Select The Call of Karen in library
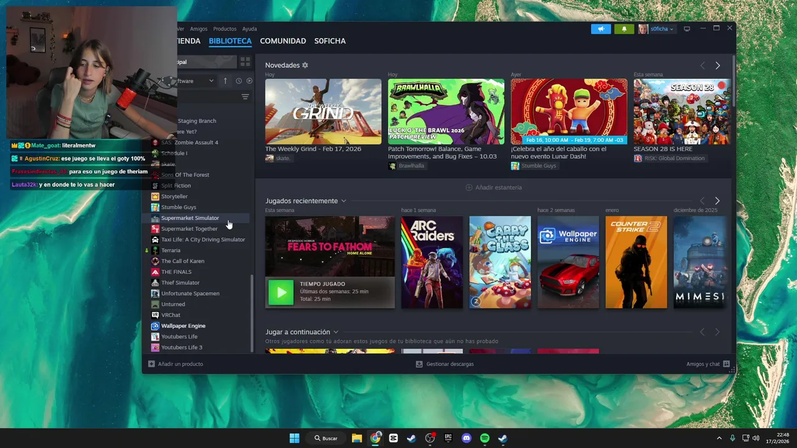 (183, 261)
